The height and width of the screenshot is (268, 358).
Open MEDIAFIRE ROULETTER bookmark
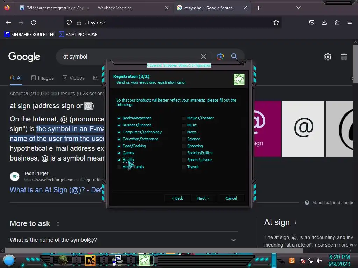click(x=29, y=35)
